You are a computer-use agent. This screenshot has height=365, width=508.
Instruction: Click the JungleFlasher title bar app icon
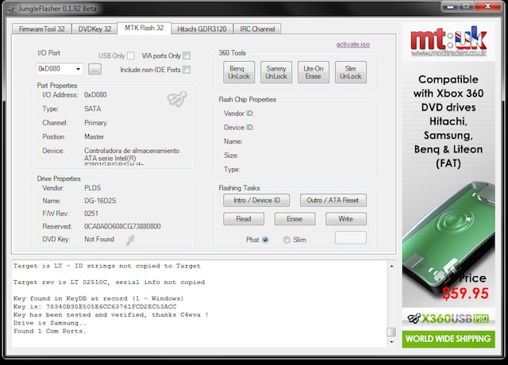11,9
